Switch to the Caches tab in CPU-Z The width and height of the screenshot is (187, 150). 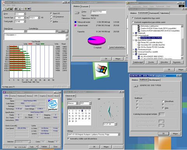[x=13, y=96]
